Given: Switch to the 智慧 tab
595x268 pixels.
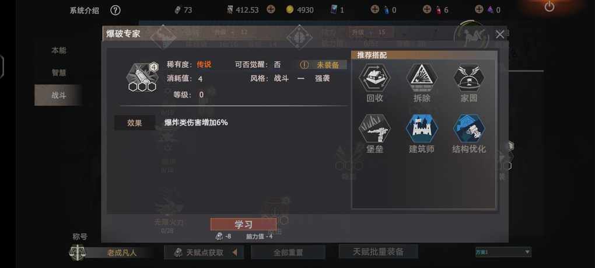Looking at the screenshot, I should point(59,72).
